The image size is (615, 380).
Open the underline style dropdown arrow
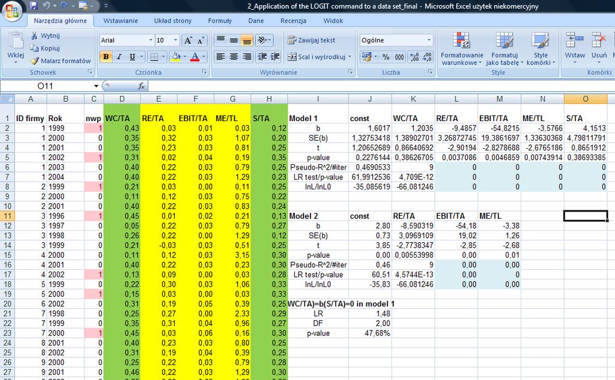point(142,57)
